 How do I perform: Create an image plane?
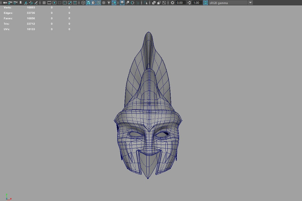pos(26,2)
